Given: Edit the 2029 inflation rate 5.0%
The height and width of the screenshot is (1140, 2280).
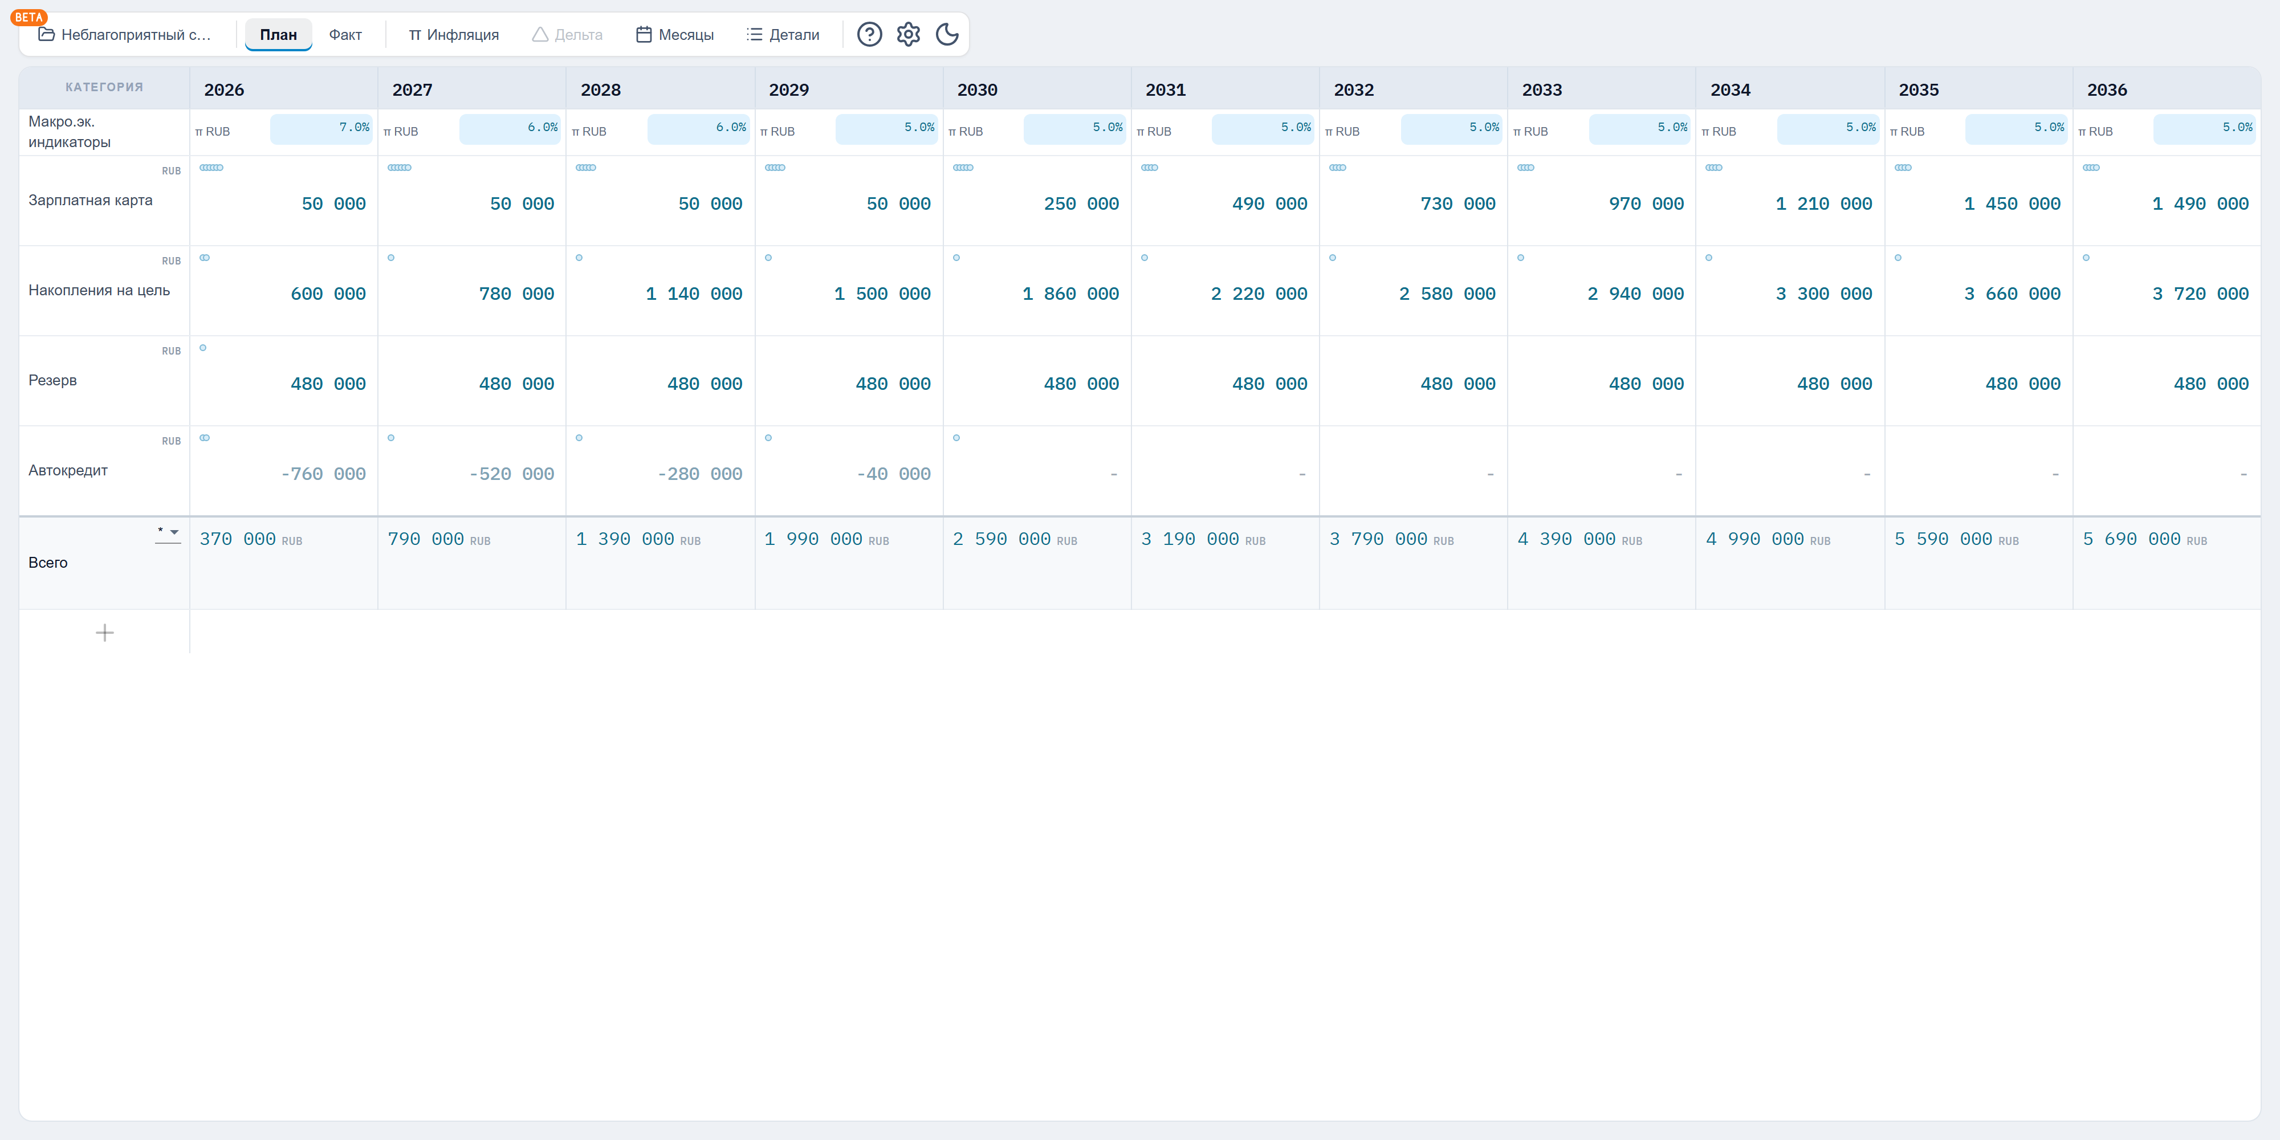Looking at the screenshot, I should tap(886, 128).
